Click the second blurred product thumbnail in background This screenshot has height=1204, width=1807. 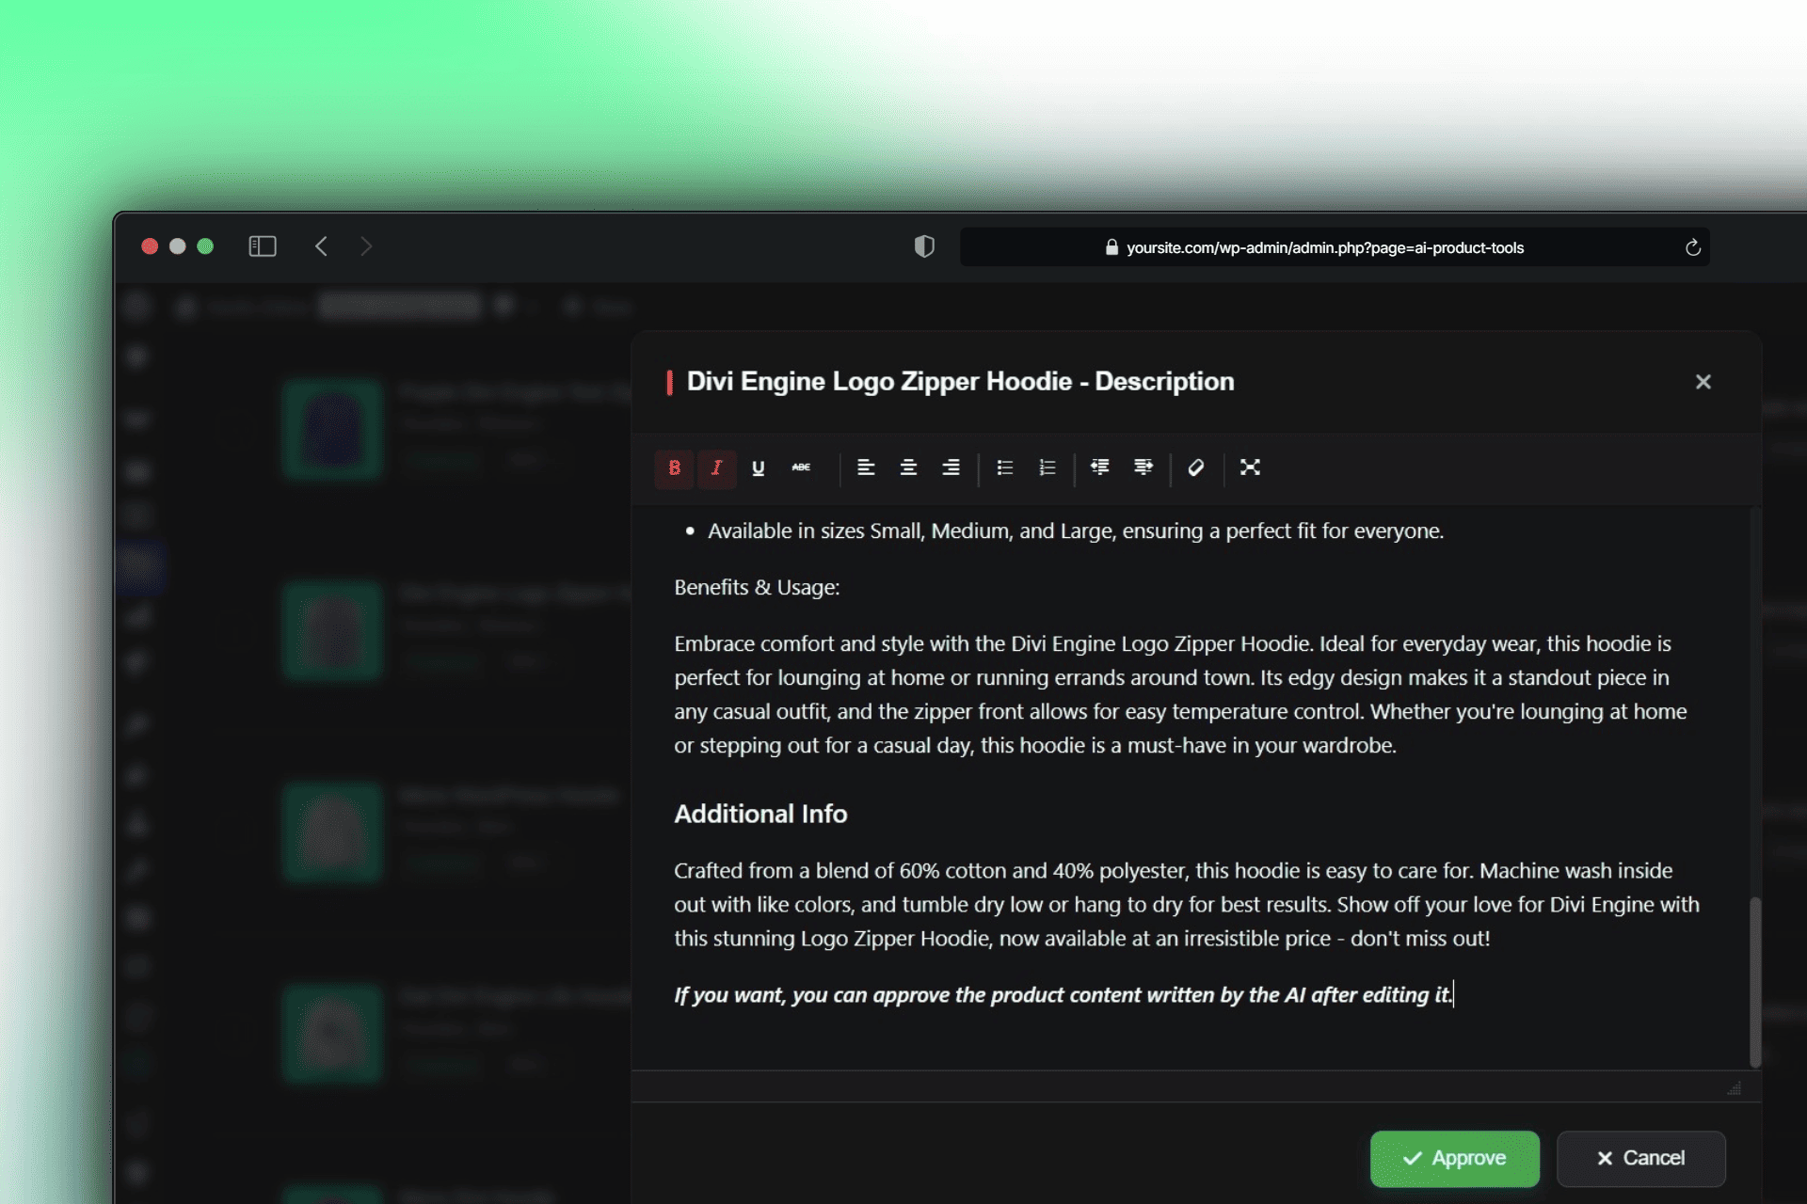332,631
